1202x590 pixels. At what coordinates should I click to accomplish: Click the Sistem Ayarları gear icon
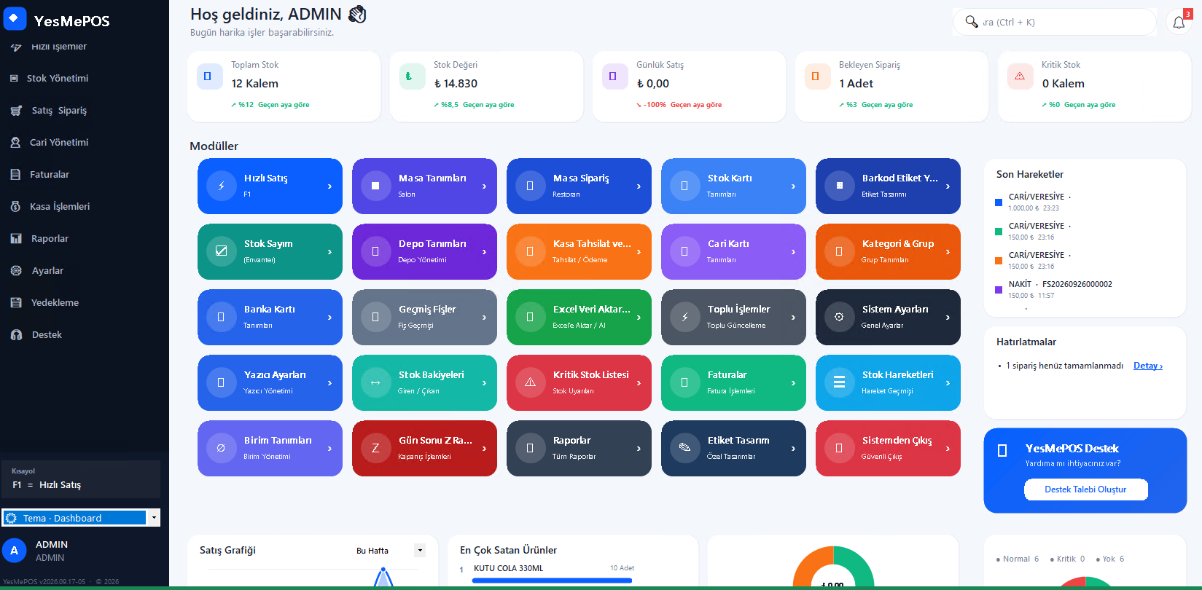[x=839, y=318]
